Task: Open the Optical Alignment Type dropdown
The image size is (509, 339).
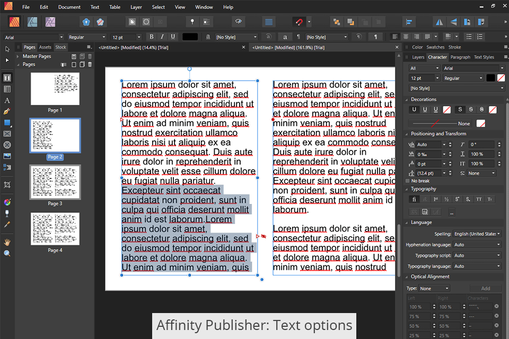Action: click(434, 288)
